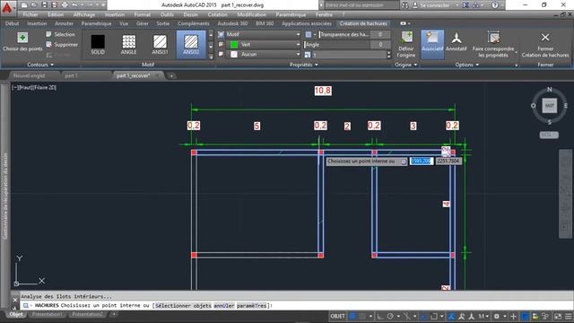This screenshot has width=574, height=323.
Task: Click the hatch angle value field
Action: (380, 45)
